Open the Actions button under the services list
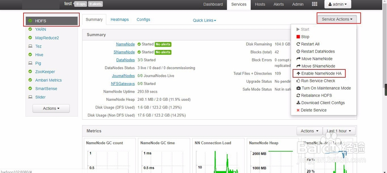387x173 pixels. pos(51,109)
